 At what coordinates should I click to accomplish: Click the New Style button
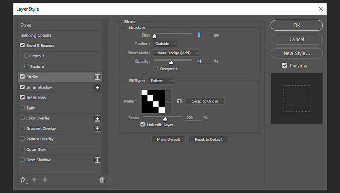click(297, 53)
